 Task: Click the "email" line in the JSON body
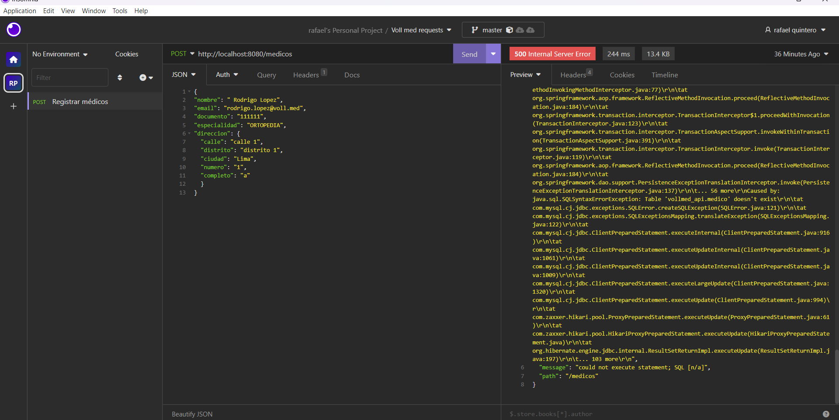click(250, 108)
